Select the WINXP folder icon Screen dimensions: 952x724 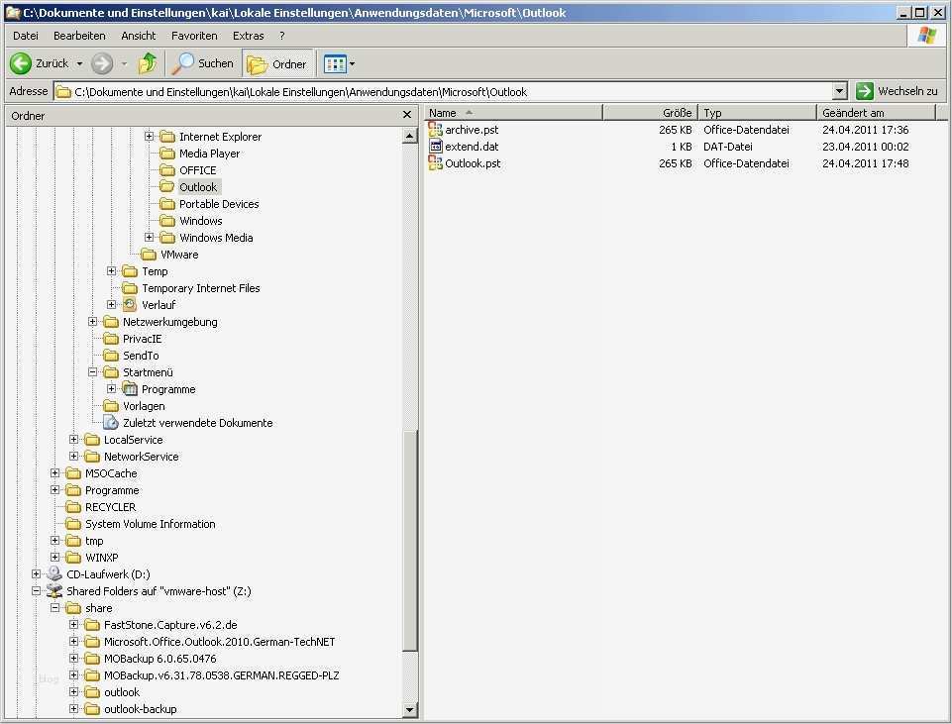point(73,557)
